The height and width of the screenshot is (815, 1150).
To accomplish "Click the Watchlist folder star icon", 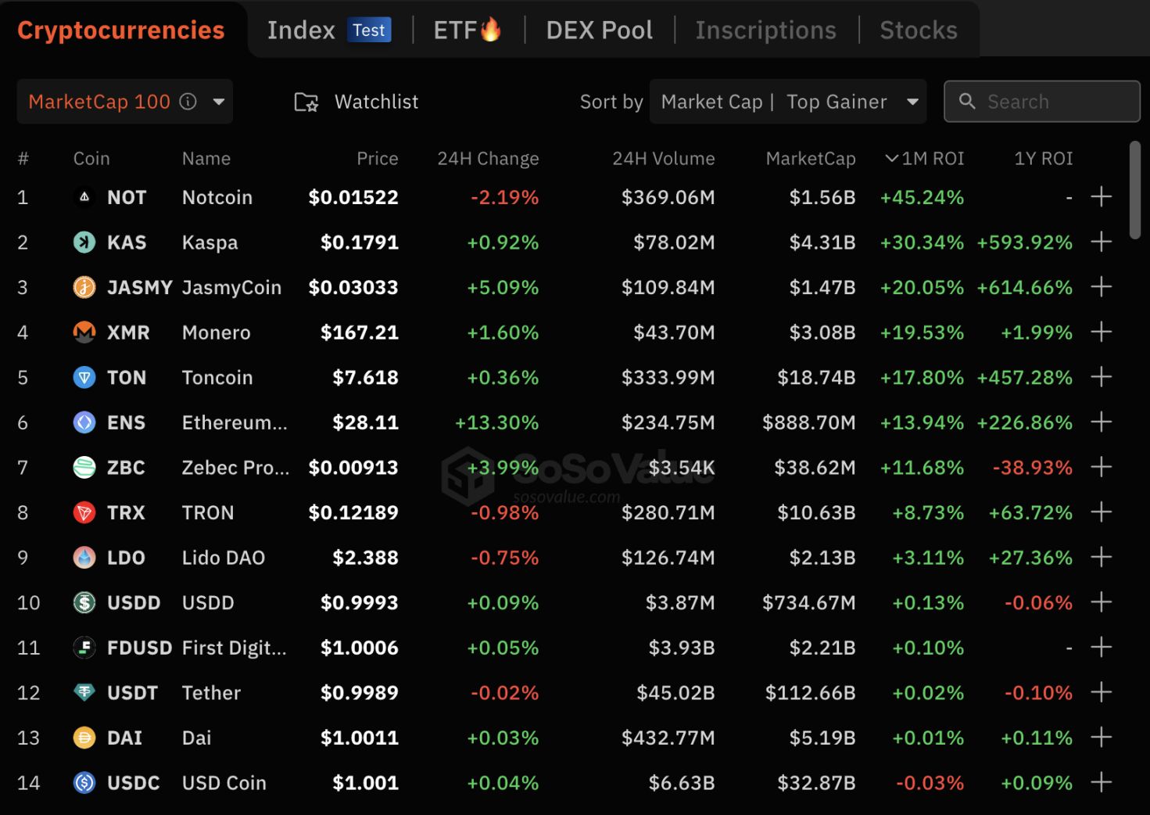I will 306,102.
